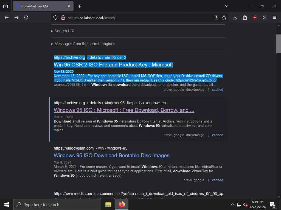Go forward one page
281x210 pixels.
(x=16, y=17)
